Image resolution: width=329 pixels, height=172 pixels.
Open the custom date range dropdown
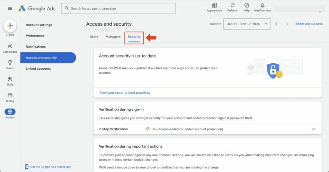coord(247,24)
